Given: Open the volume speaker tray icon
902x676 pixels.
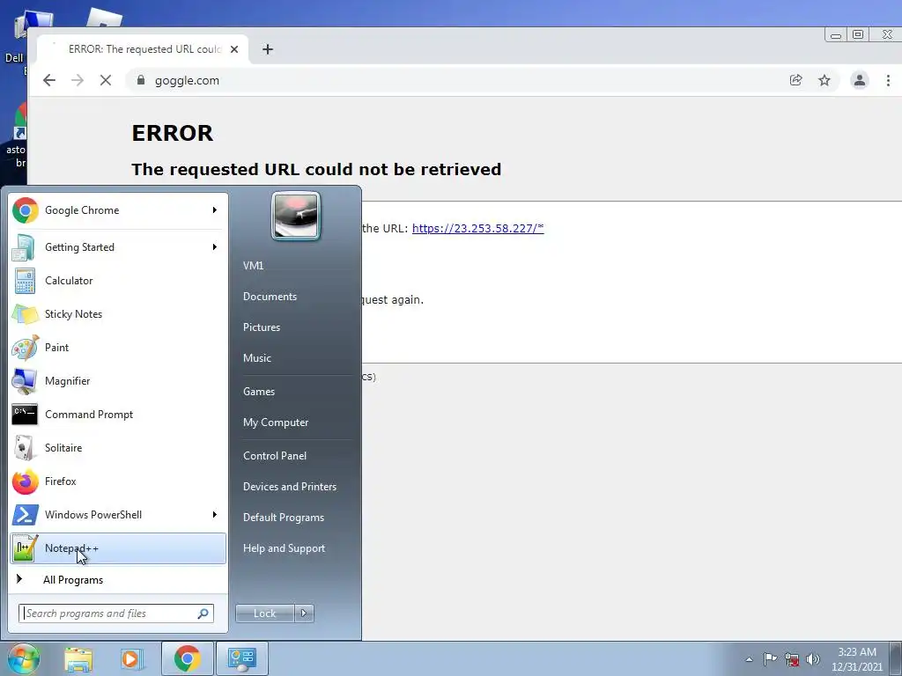Looking at the screenshot, I should click(813, 659).
